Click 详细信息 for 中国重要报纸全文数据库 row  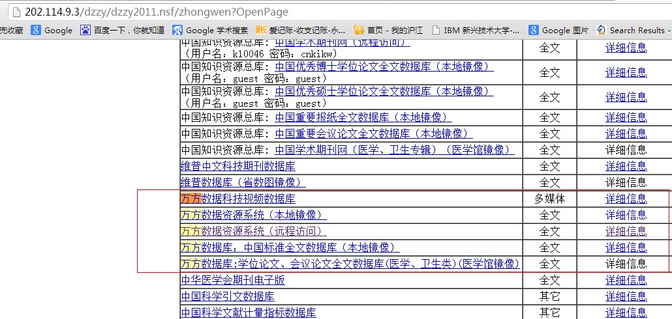626,117
